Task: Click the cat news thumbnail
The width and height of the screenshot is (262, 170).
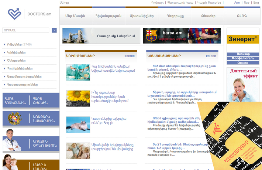Action: click(x=78, y=125)
